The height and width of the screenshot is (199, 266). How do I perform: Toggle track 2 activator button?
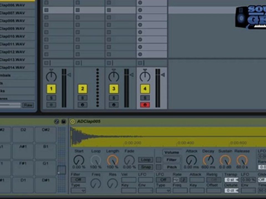(83, 89)
